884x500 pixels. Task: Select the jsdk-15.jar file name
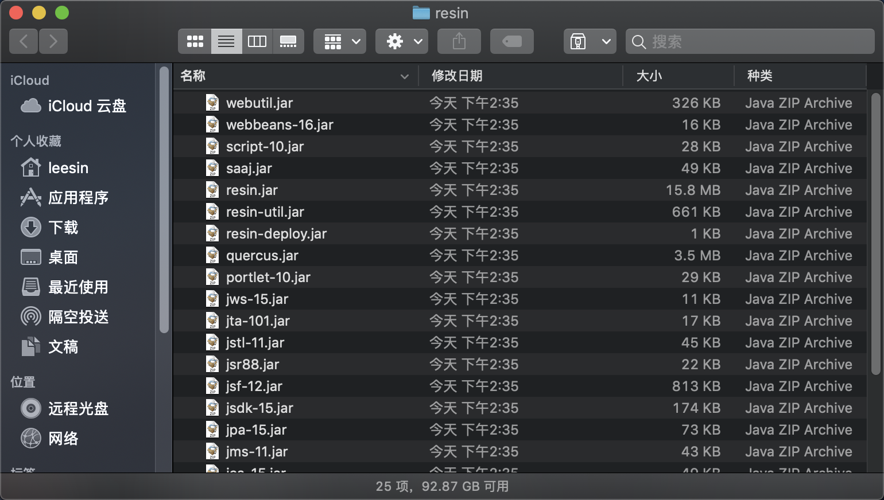click(259, 408)
